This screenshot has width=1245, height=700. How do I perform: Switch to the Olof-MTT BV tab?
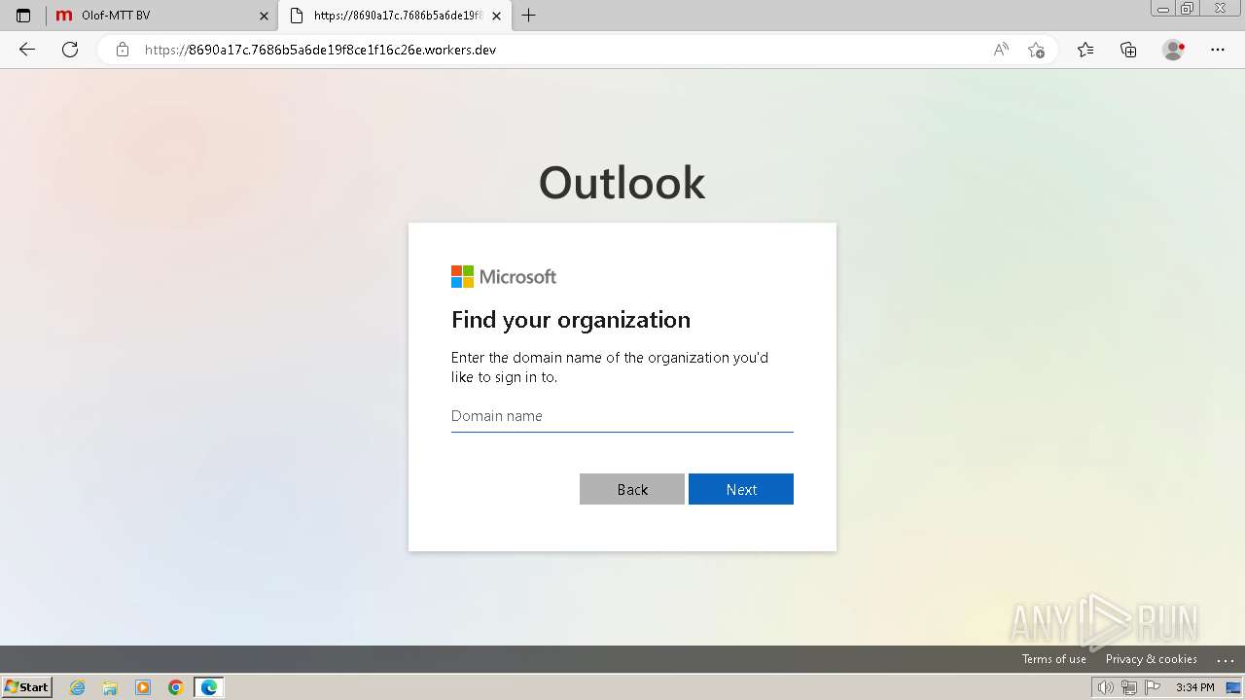161,16
